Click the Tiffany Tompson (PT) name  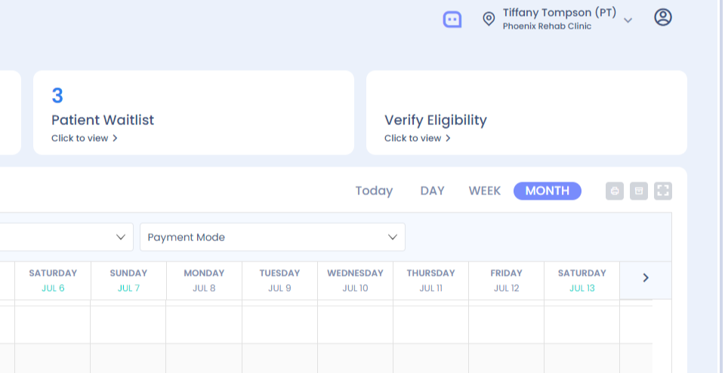tap(560, 13)
